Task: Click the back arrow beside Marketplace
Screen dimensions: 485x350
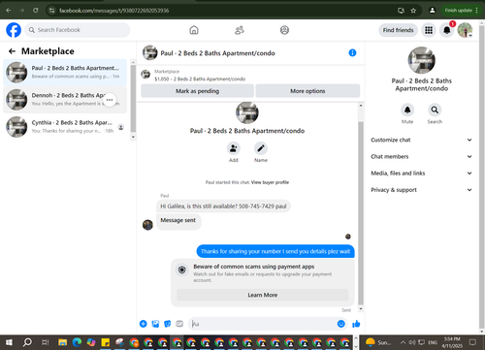Action: pyautogui.click(x=12, y=51)
